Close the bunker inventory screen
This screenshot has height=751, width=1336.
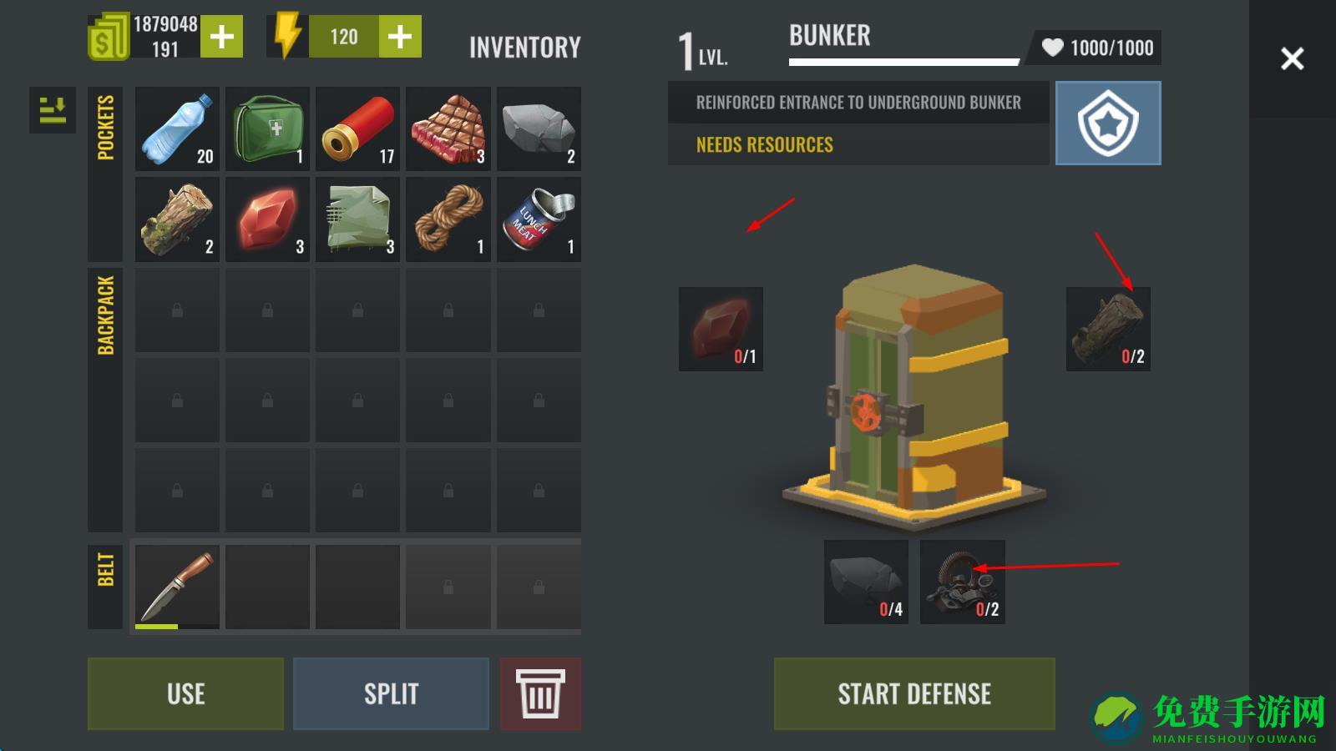click(x=1292, y=58)
